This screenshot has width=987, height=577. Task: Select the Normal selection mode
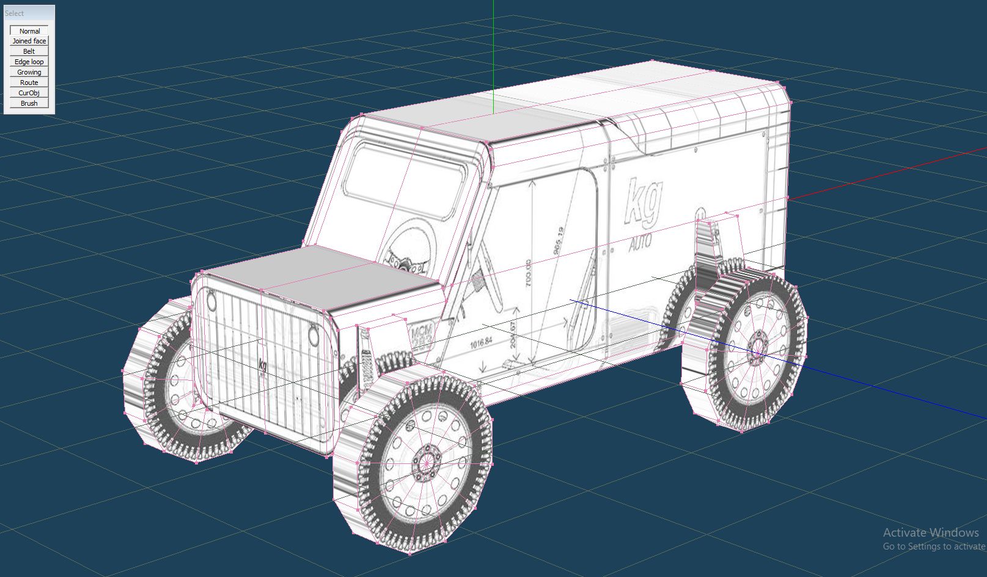[29, 31]
